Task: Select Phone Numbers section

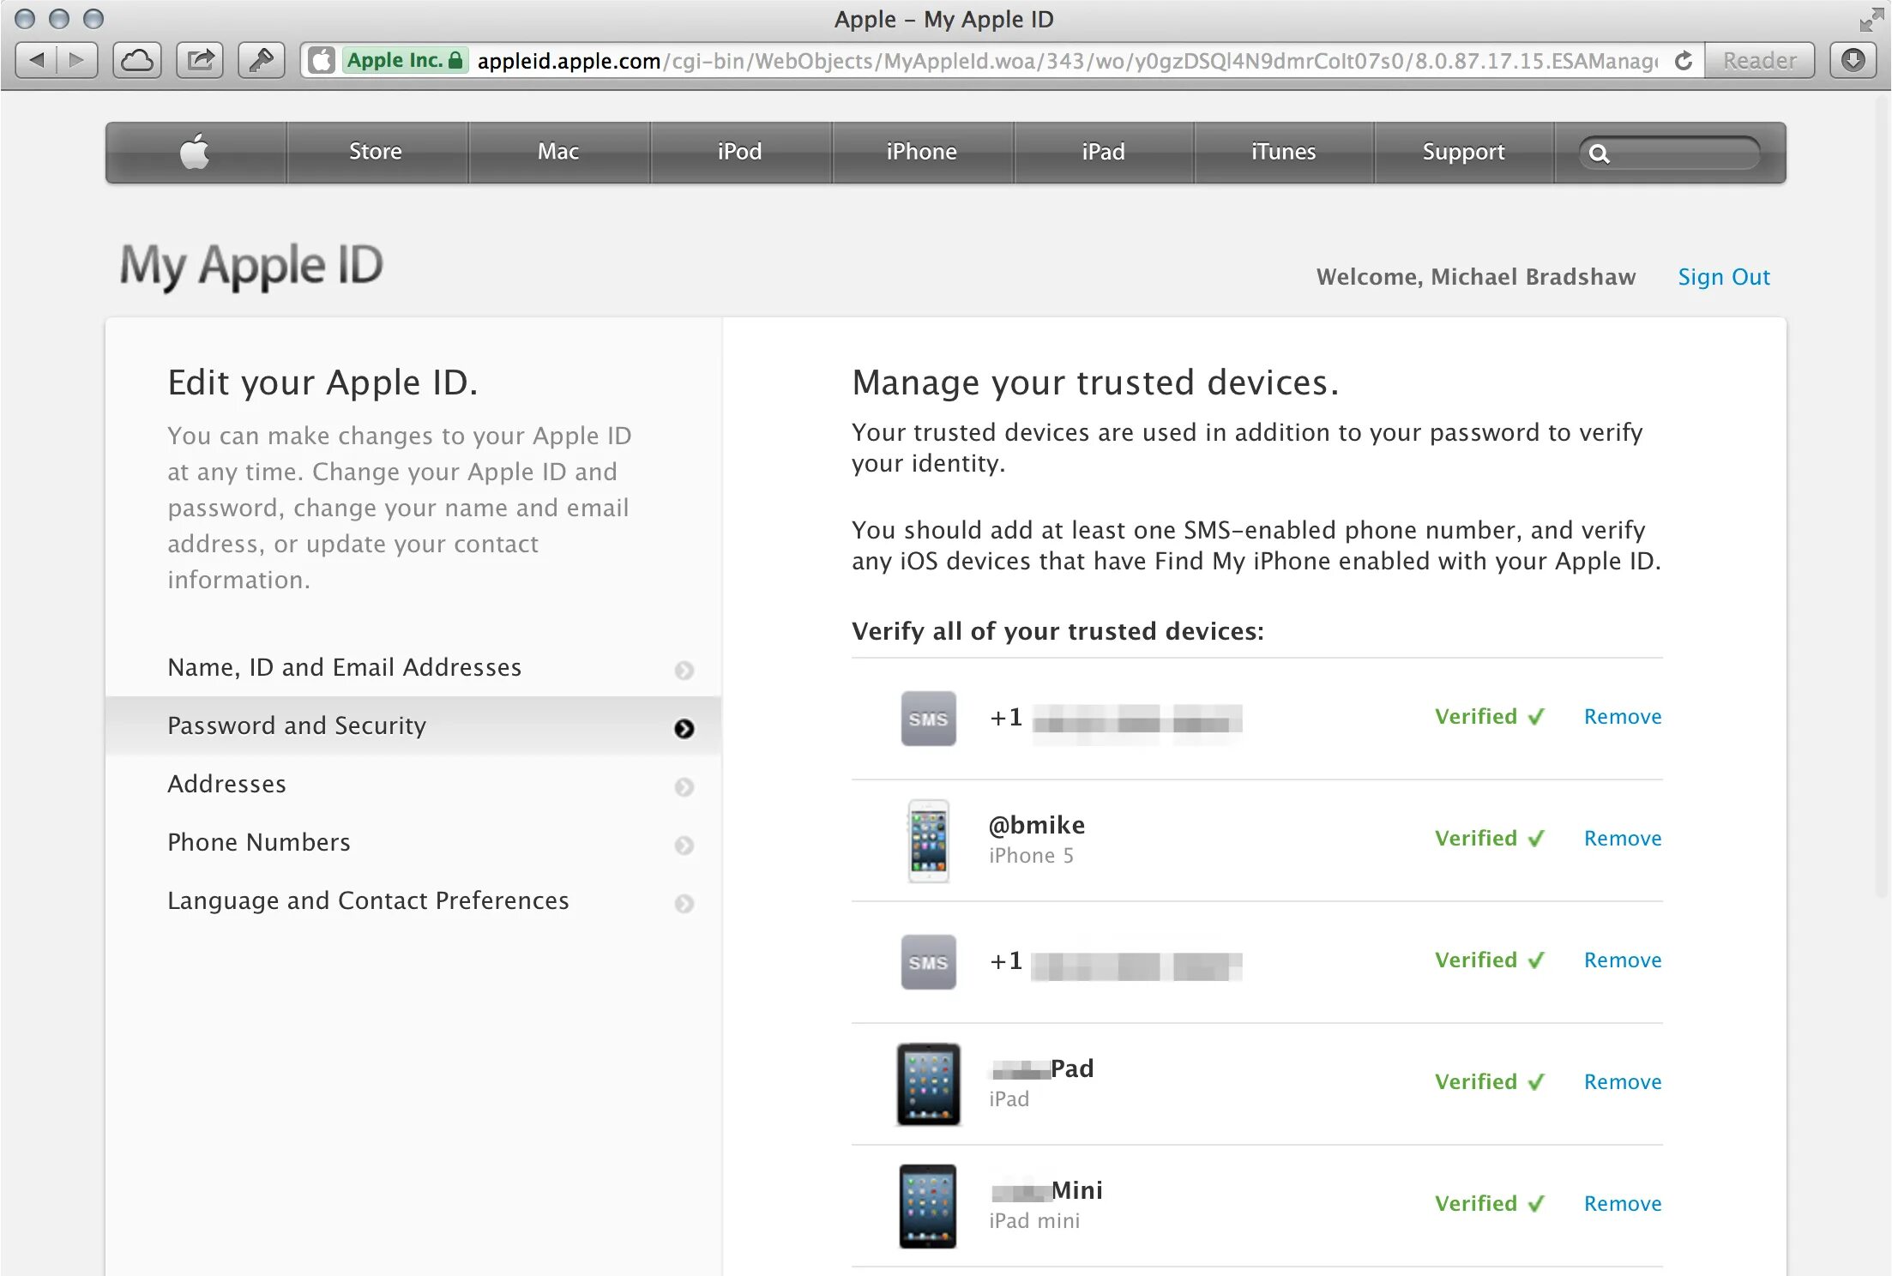Action: click(x=413, y=842)
